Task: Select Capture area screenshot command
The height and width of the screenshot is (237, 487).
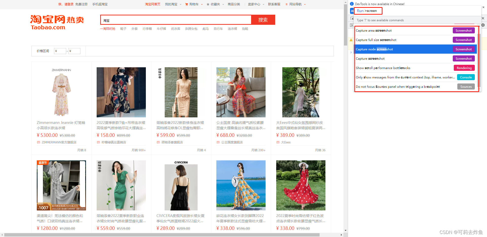Action: [x=415, y=31]
